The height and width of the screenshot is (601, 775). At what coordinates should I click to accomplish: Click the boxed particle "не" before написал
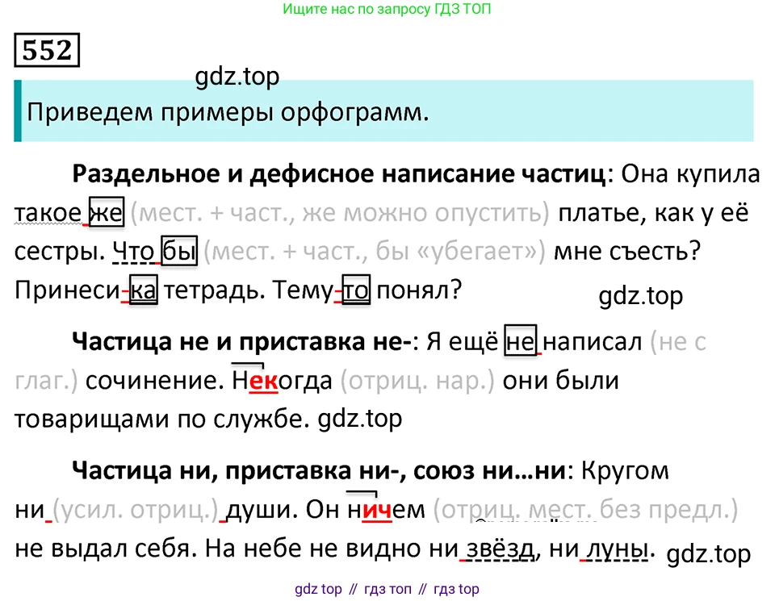(x=520, y=342)
